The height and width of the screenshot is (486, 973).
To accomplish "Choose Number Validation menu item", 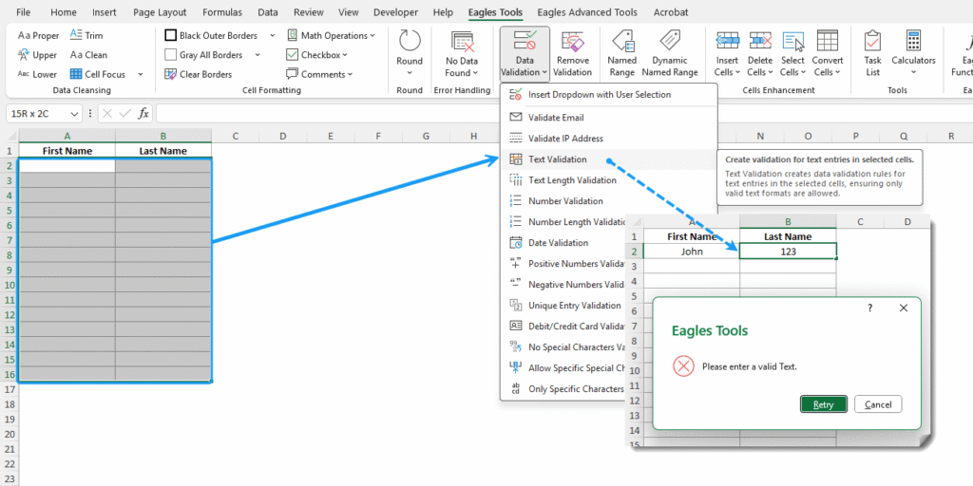I will [x=608, y=201].
